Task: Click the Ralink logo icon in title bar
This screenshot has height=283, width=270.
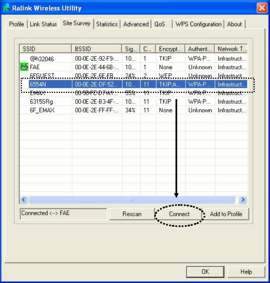Action: (x=6, y=7)
